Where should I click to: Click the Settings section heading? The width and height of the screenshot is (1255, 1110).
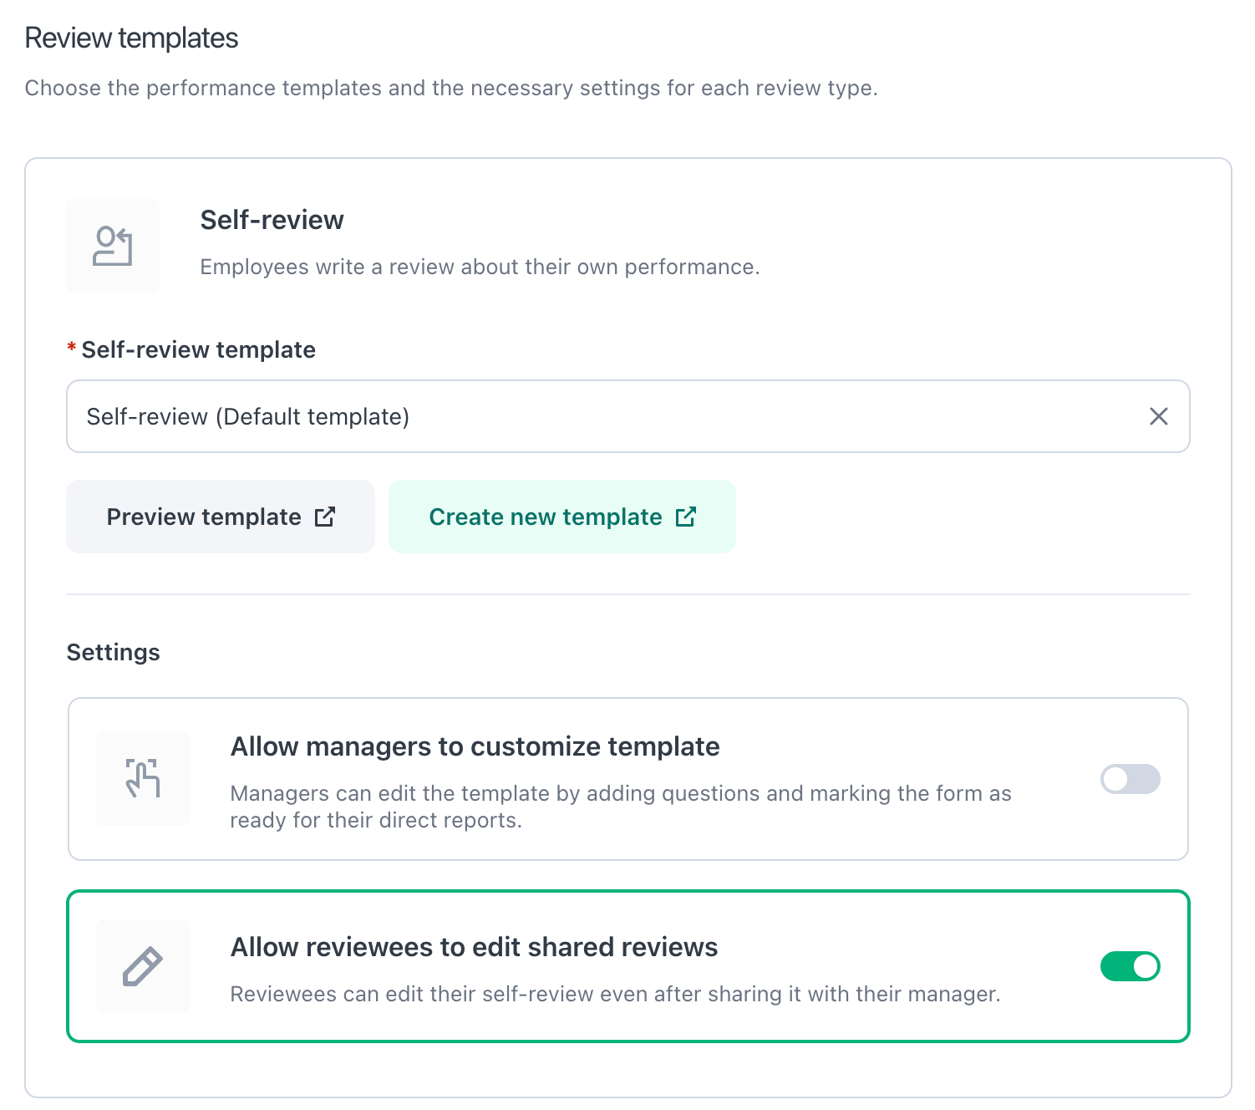113,652
